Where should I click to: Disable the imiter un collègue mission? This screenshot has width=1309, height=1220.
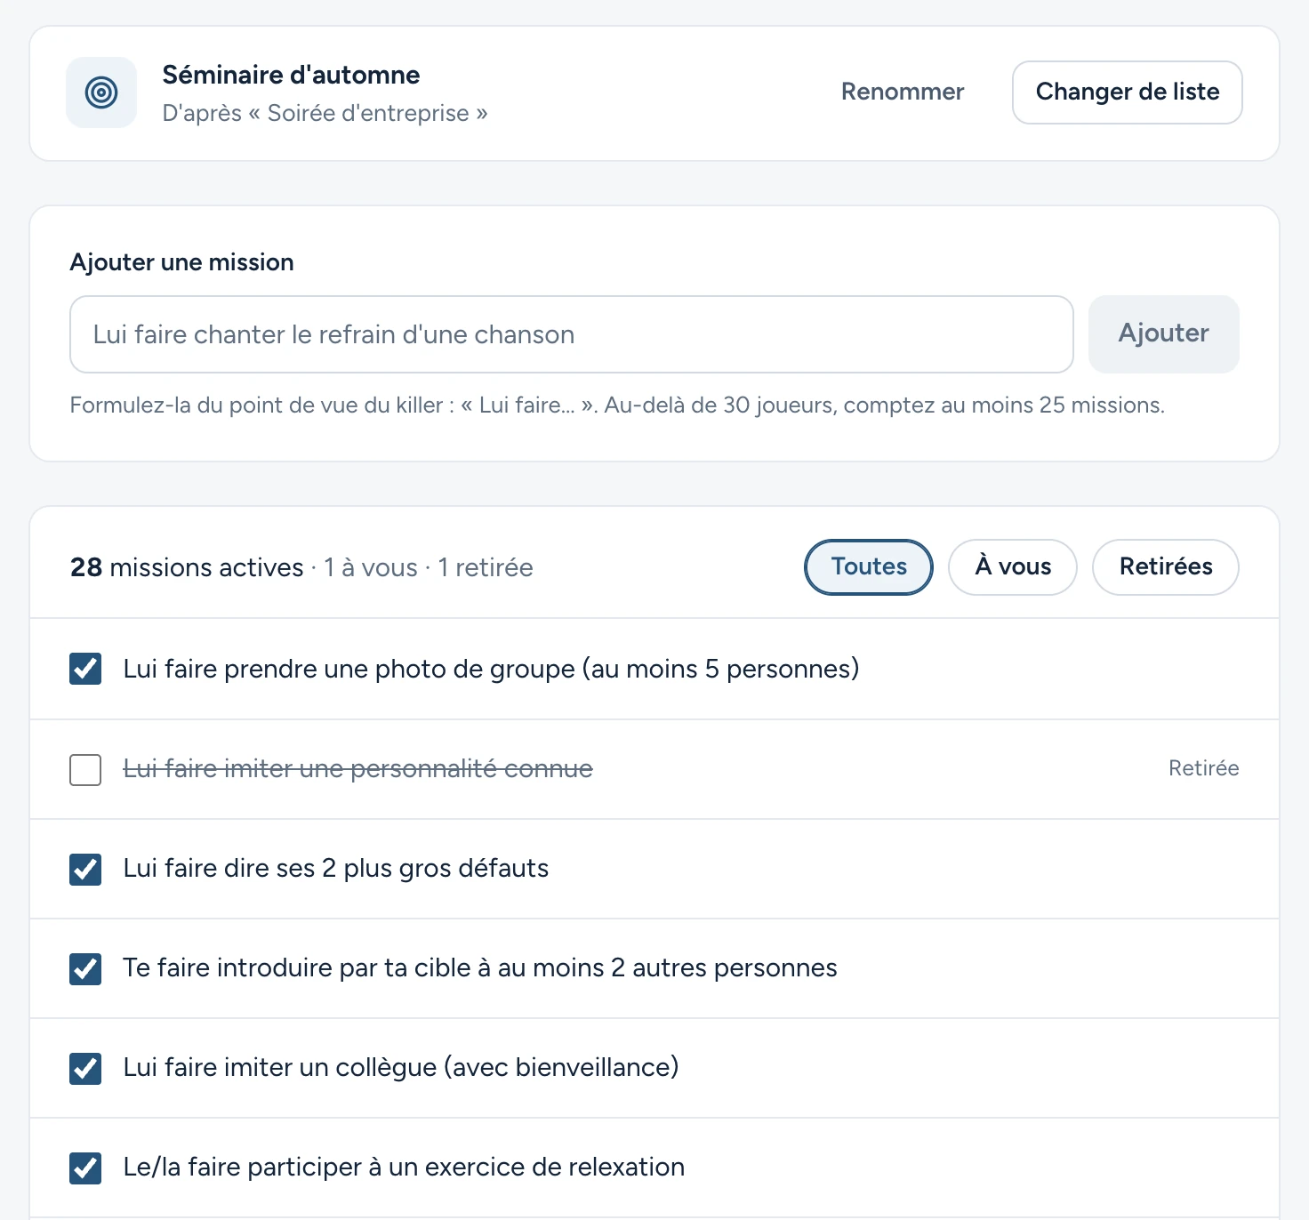[85, 1069]
